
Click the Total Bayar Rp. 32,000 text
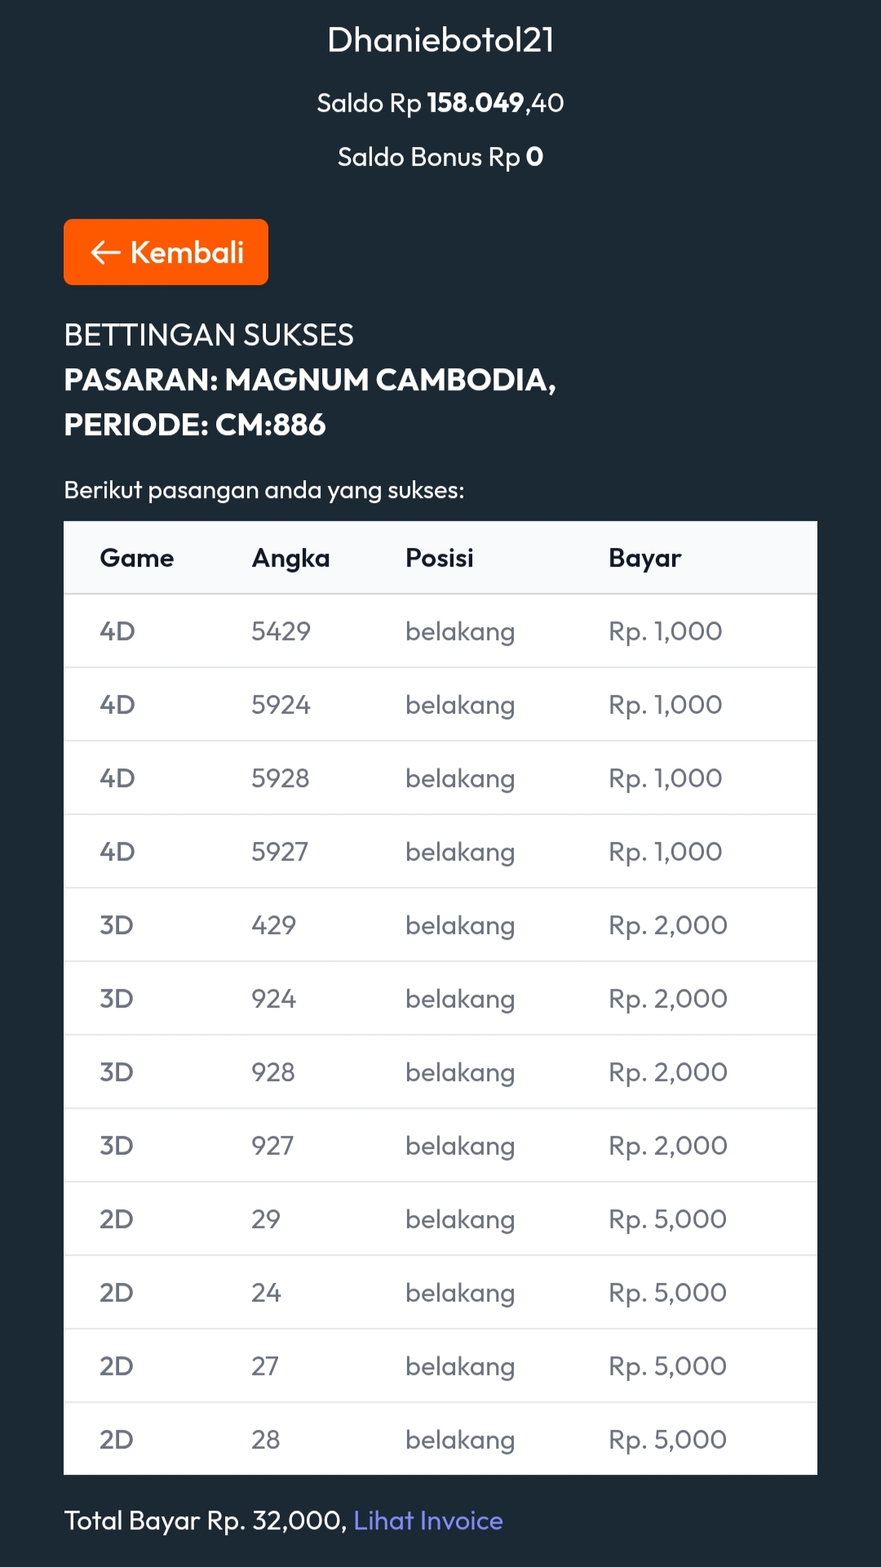[205, 1520]
